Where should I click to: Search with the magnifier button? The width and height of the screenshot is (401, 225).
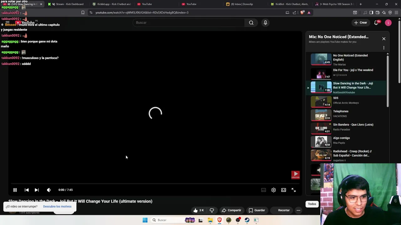tap(251, 22)
